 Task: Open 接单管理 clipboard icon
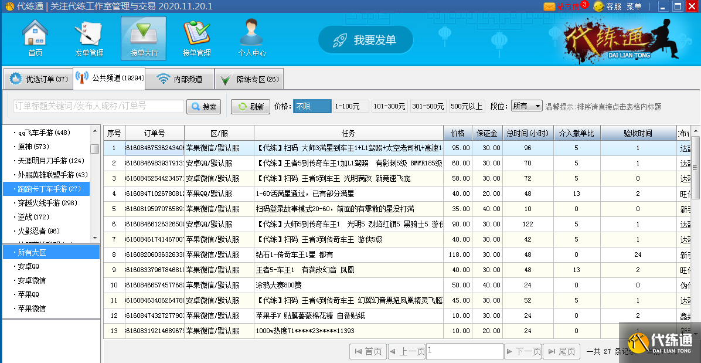196,38
